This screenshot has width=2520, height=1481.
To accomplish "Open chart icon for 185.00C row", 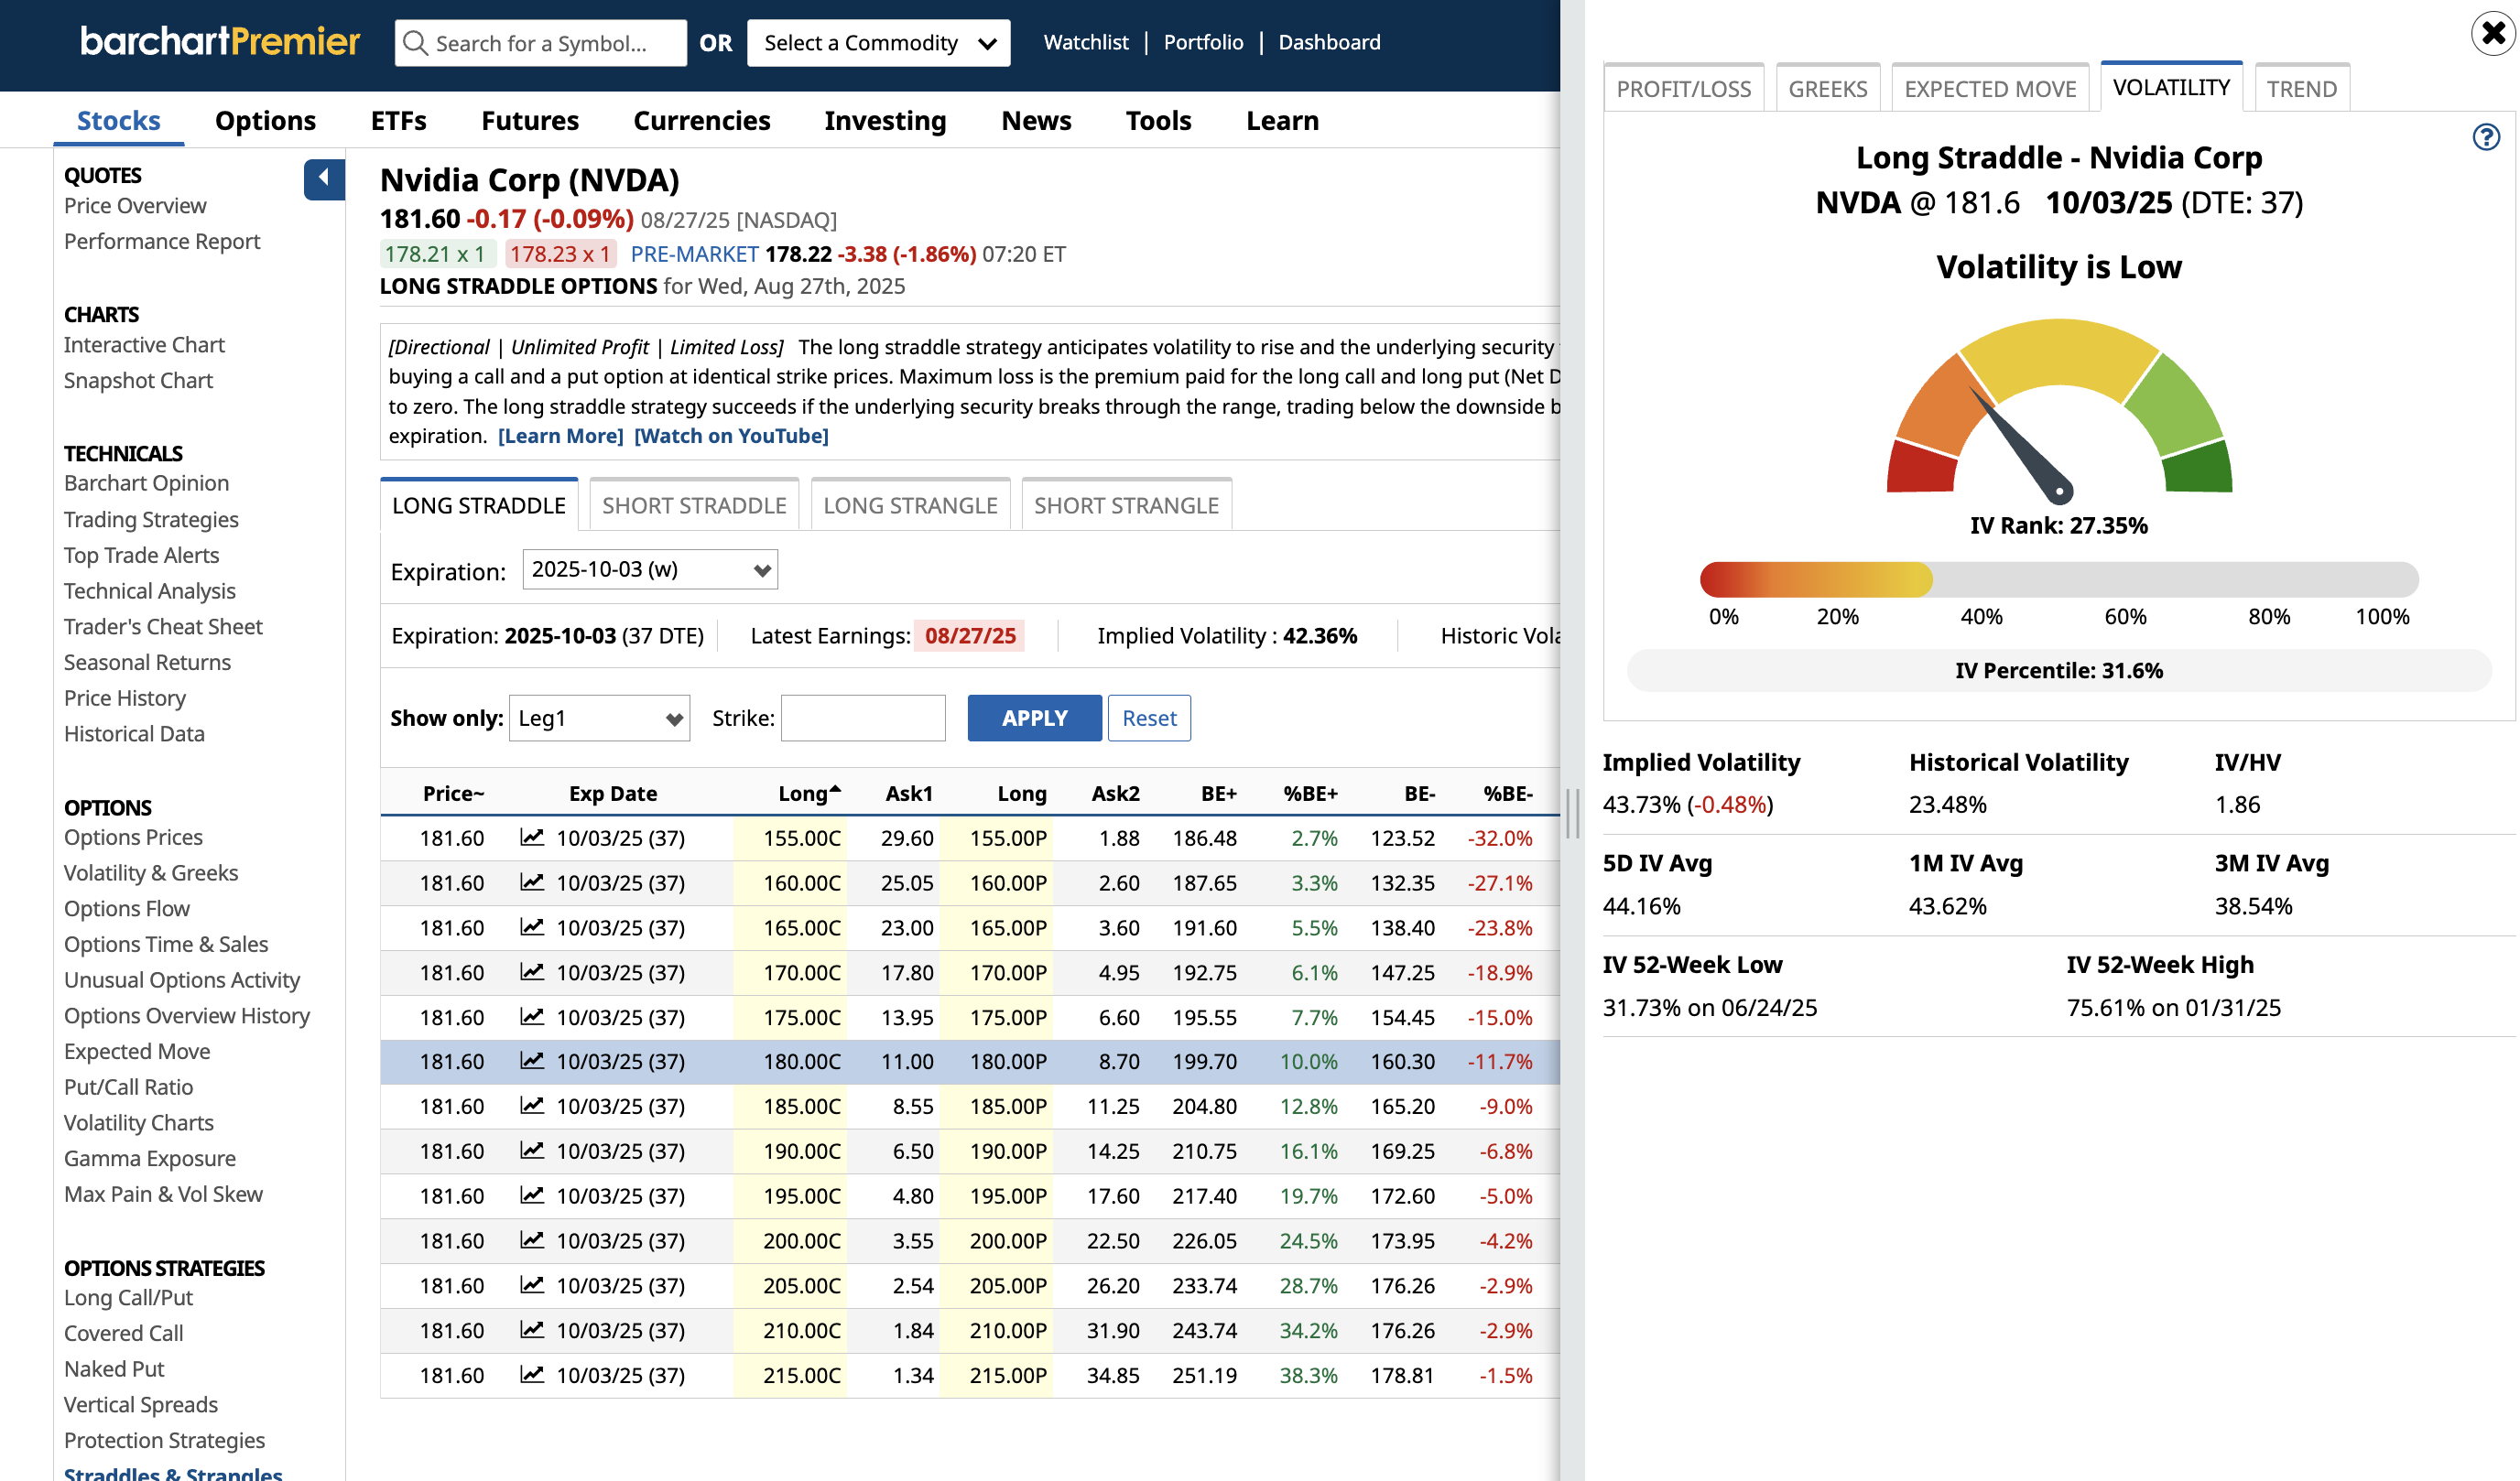I will point(532,1107).
